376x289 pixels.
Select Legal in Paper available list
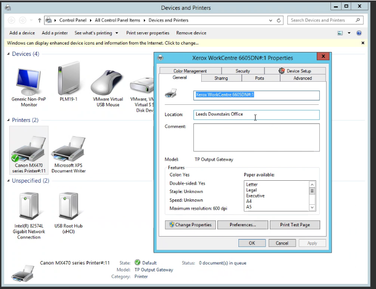coord(252,190)
